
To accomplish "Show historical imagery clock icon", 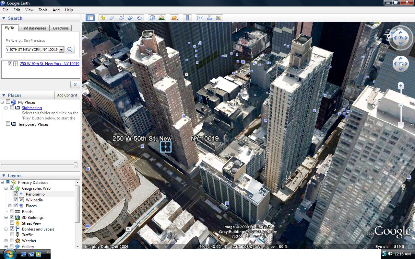I will pos(152,18).
